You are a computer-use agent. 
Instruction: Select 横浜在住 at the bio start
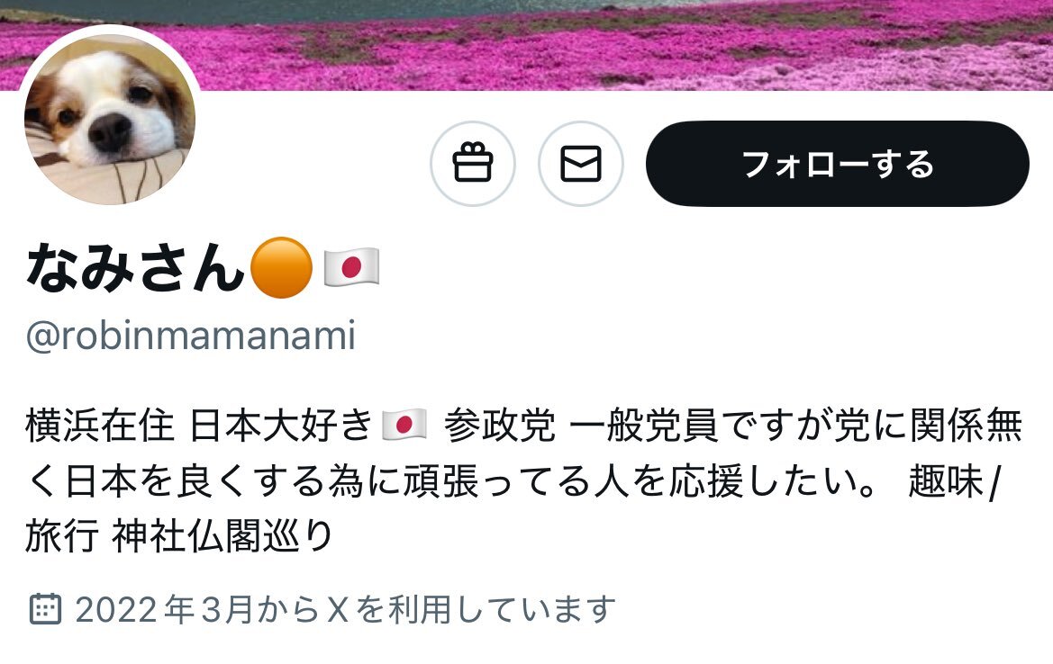point(100,426)
